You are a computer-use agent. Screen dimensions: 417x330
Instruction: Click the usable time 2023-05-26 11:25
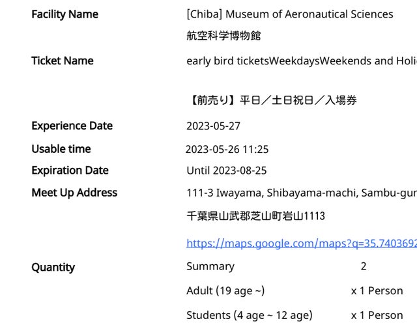pos(227,150)
